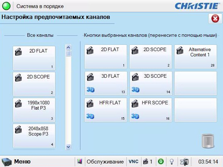Open the test pattern icon beside Обслуживание
Image resolution: width=223 pixels, height=167 pixels.
point(80,161)
